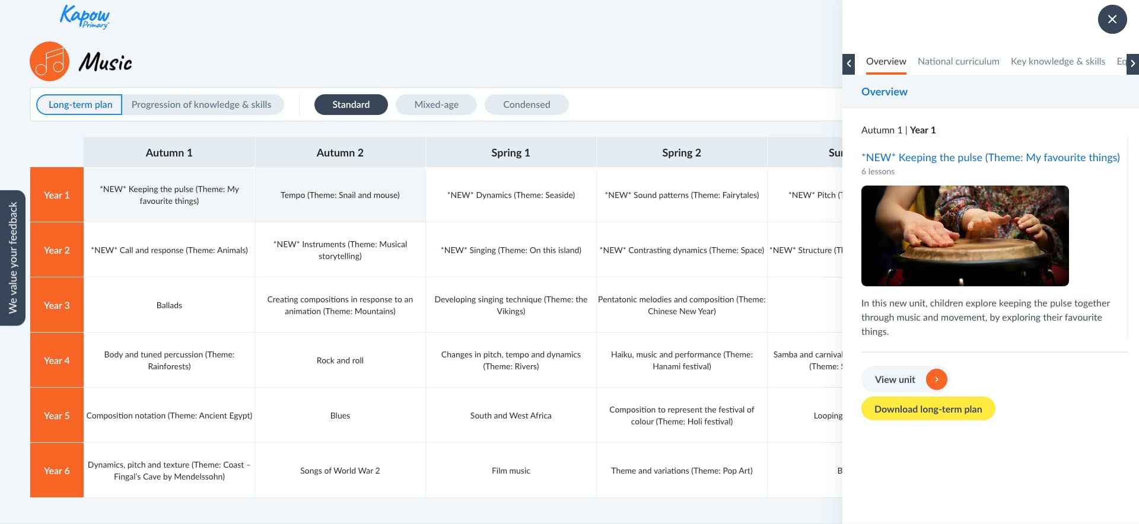Viewport: 1139px width, 524px height.
Task: Select Creating compositions (Theme: Mountains) cell
Action: click(340, 305)
